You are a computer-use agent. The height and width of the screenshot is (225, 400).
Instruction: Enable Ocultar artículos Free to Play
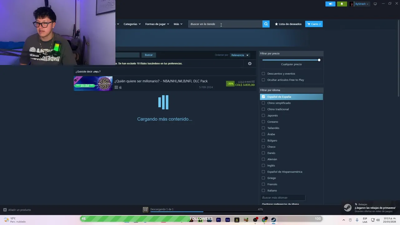pyautogui.click(x=263, y=80)
